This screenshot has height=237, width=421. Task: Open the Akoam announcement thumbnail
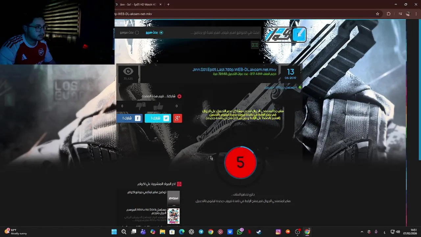(174, 198)
